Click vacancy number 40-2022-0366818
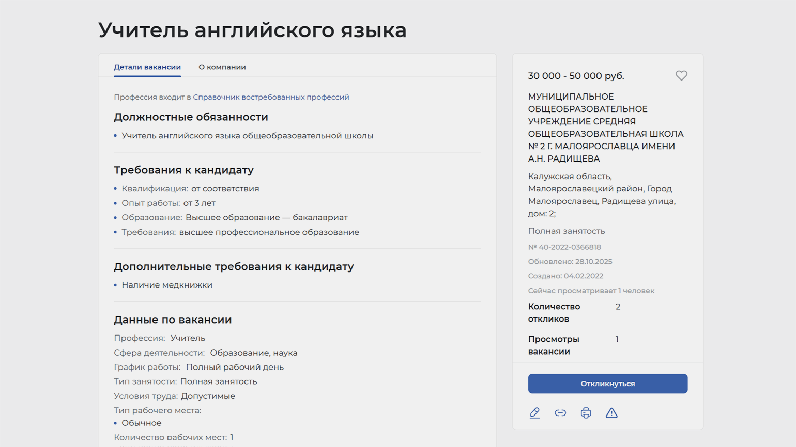 [x=564, y=247]
